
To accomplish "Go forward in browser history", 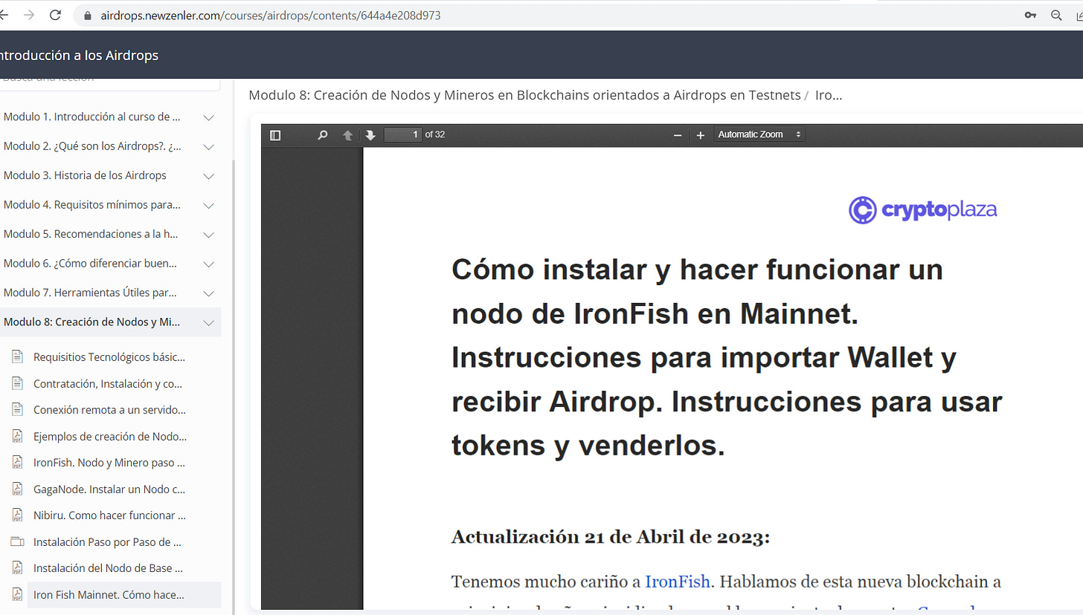I will pos(29,15).
